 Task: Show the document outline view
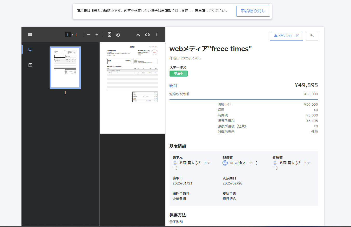click(30, 65)
